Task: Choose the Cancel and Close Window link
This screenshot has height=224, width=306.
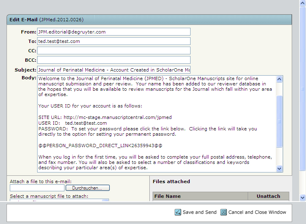Action: click(257, 212)
